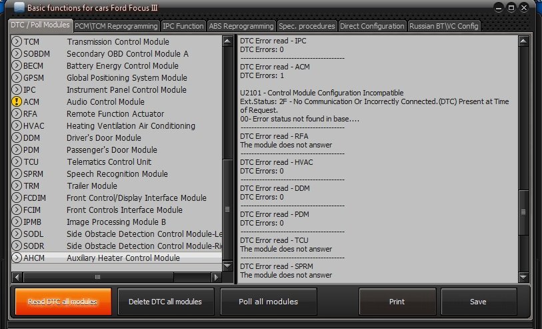Select Speech Recognition Module in list
This screenshot has height=329, width=542.
pyautogui.click(x=117, y=174)
